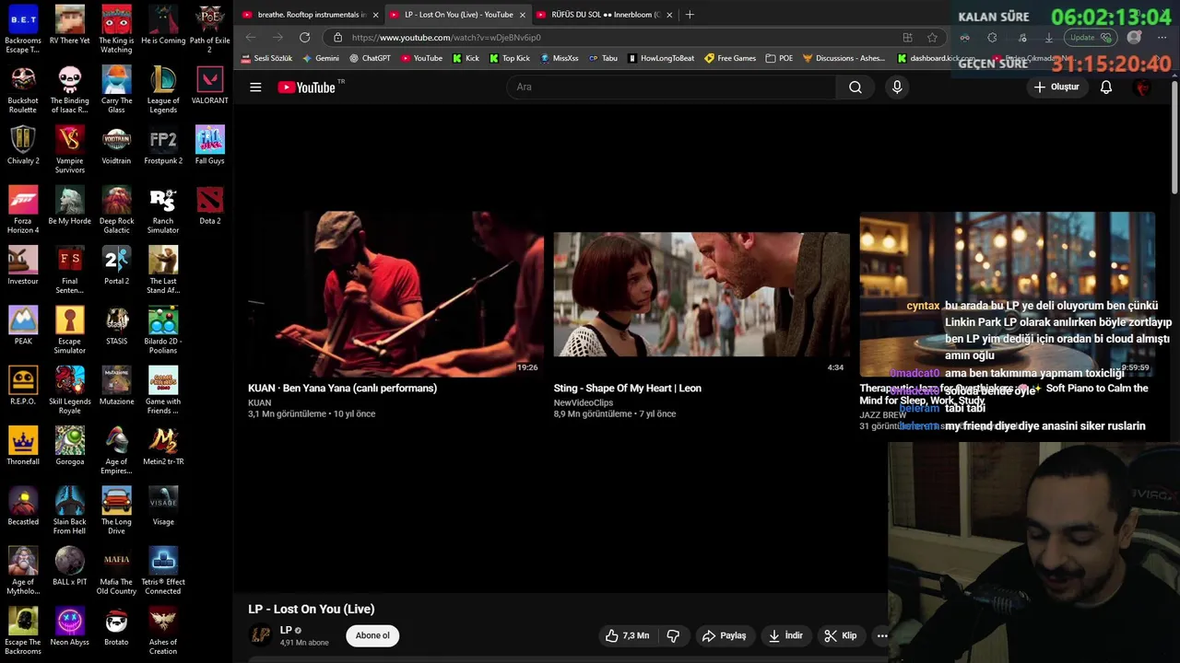The image size is (1180, 663).
Task: Click the YouTube search magnifier button
Action: pyautogui.click(x=855, y=87)
